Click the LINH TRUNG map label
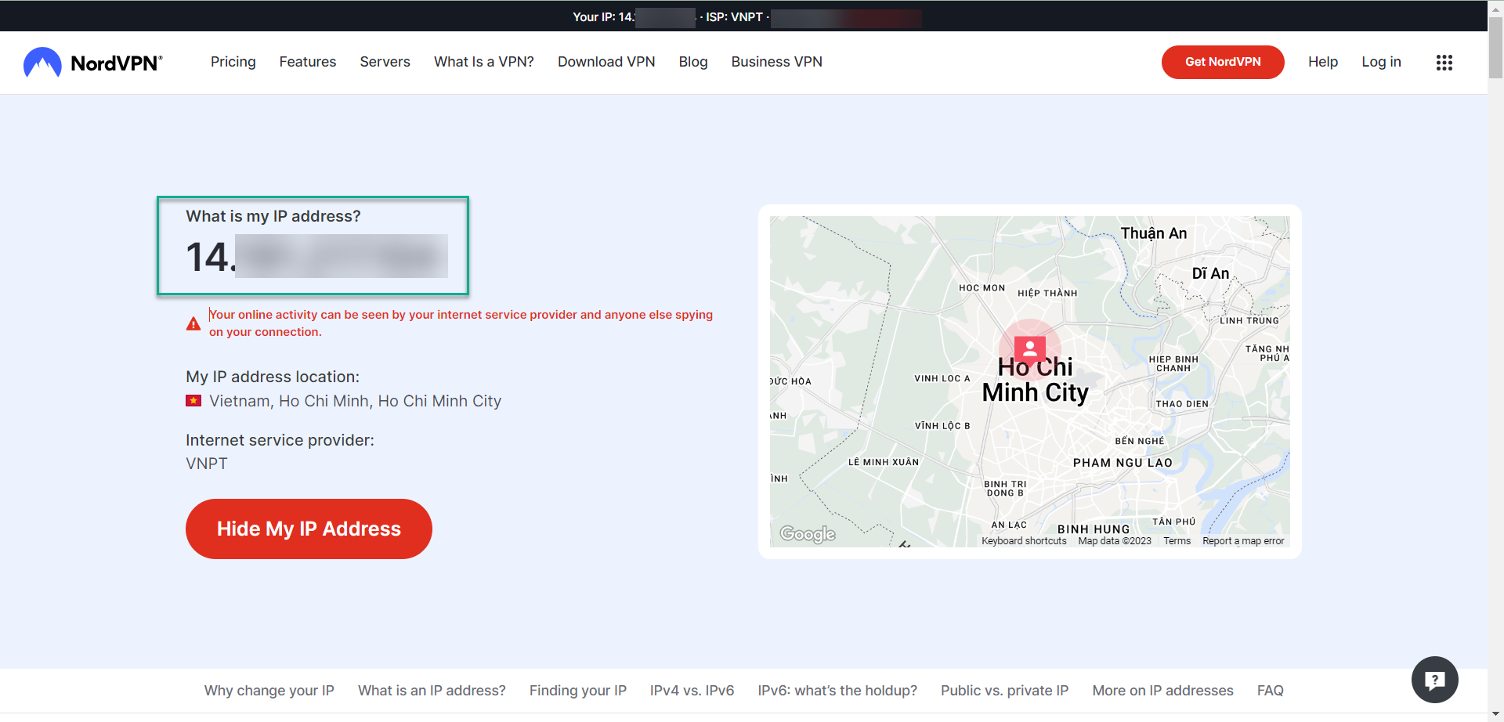 pyautogui.click(x=1249, y=321)
